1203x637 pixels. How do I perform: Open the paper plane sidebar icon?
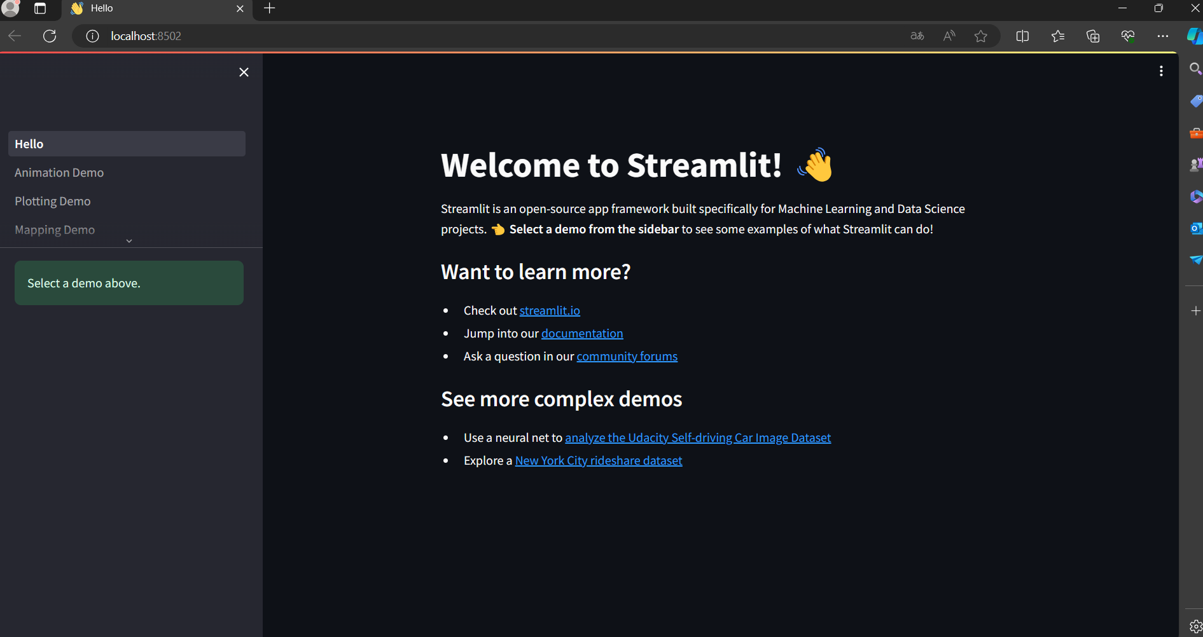(x=1196, y=259)
